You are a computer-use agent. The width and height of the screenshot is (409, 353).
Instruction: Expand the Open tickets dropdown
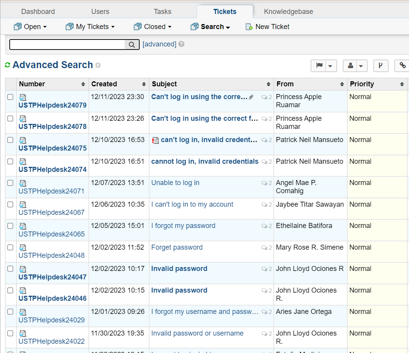tap(30, 27)
